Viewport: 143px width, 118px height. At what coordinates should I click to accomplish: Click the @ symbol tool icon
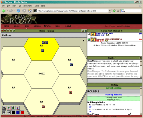pos(4,112)
